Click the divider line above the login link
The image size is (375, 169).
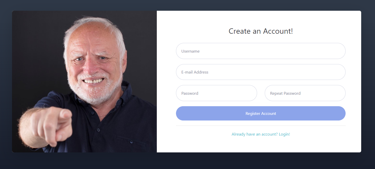pyautogui.click(x=261, y=126)
